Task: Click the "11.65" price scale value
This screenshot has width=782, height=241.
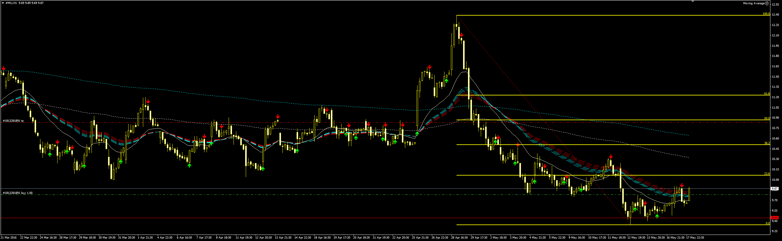Action: click(775, 66)
